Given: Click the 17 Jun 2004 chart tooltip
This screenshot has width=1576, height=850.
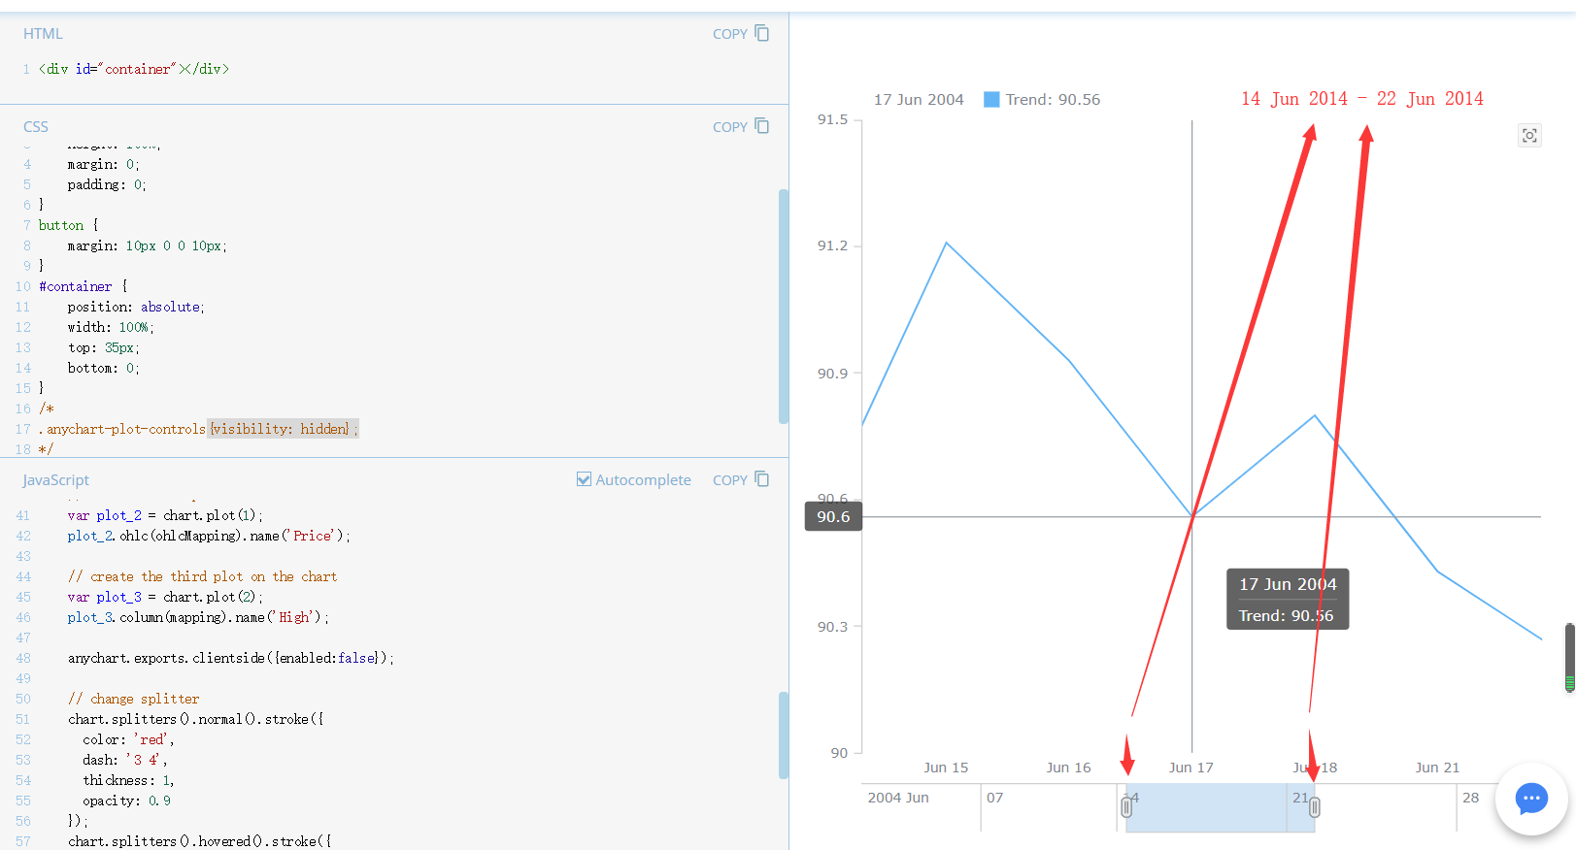Looking at the screenshot, I should pyautogui.click(x=1287, y=598).
